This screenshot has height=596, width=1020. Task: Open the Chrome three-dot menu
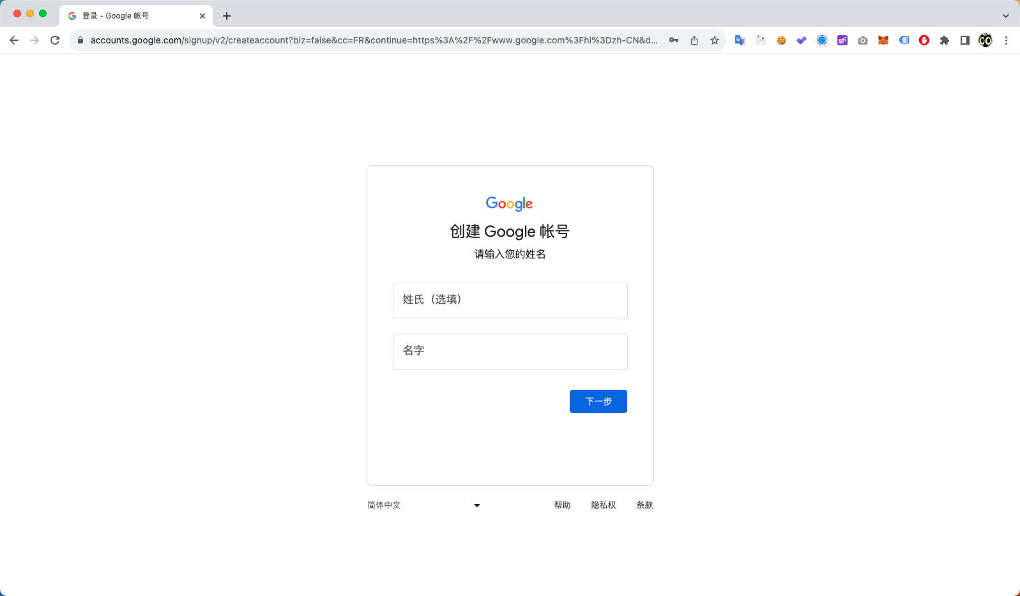coord(1006,40)
